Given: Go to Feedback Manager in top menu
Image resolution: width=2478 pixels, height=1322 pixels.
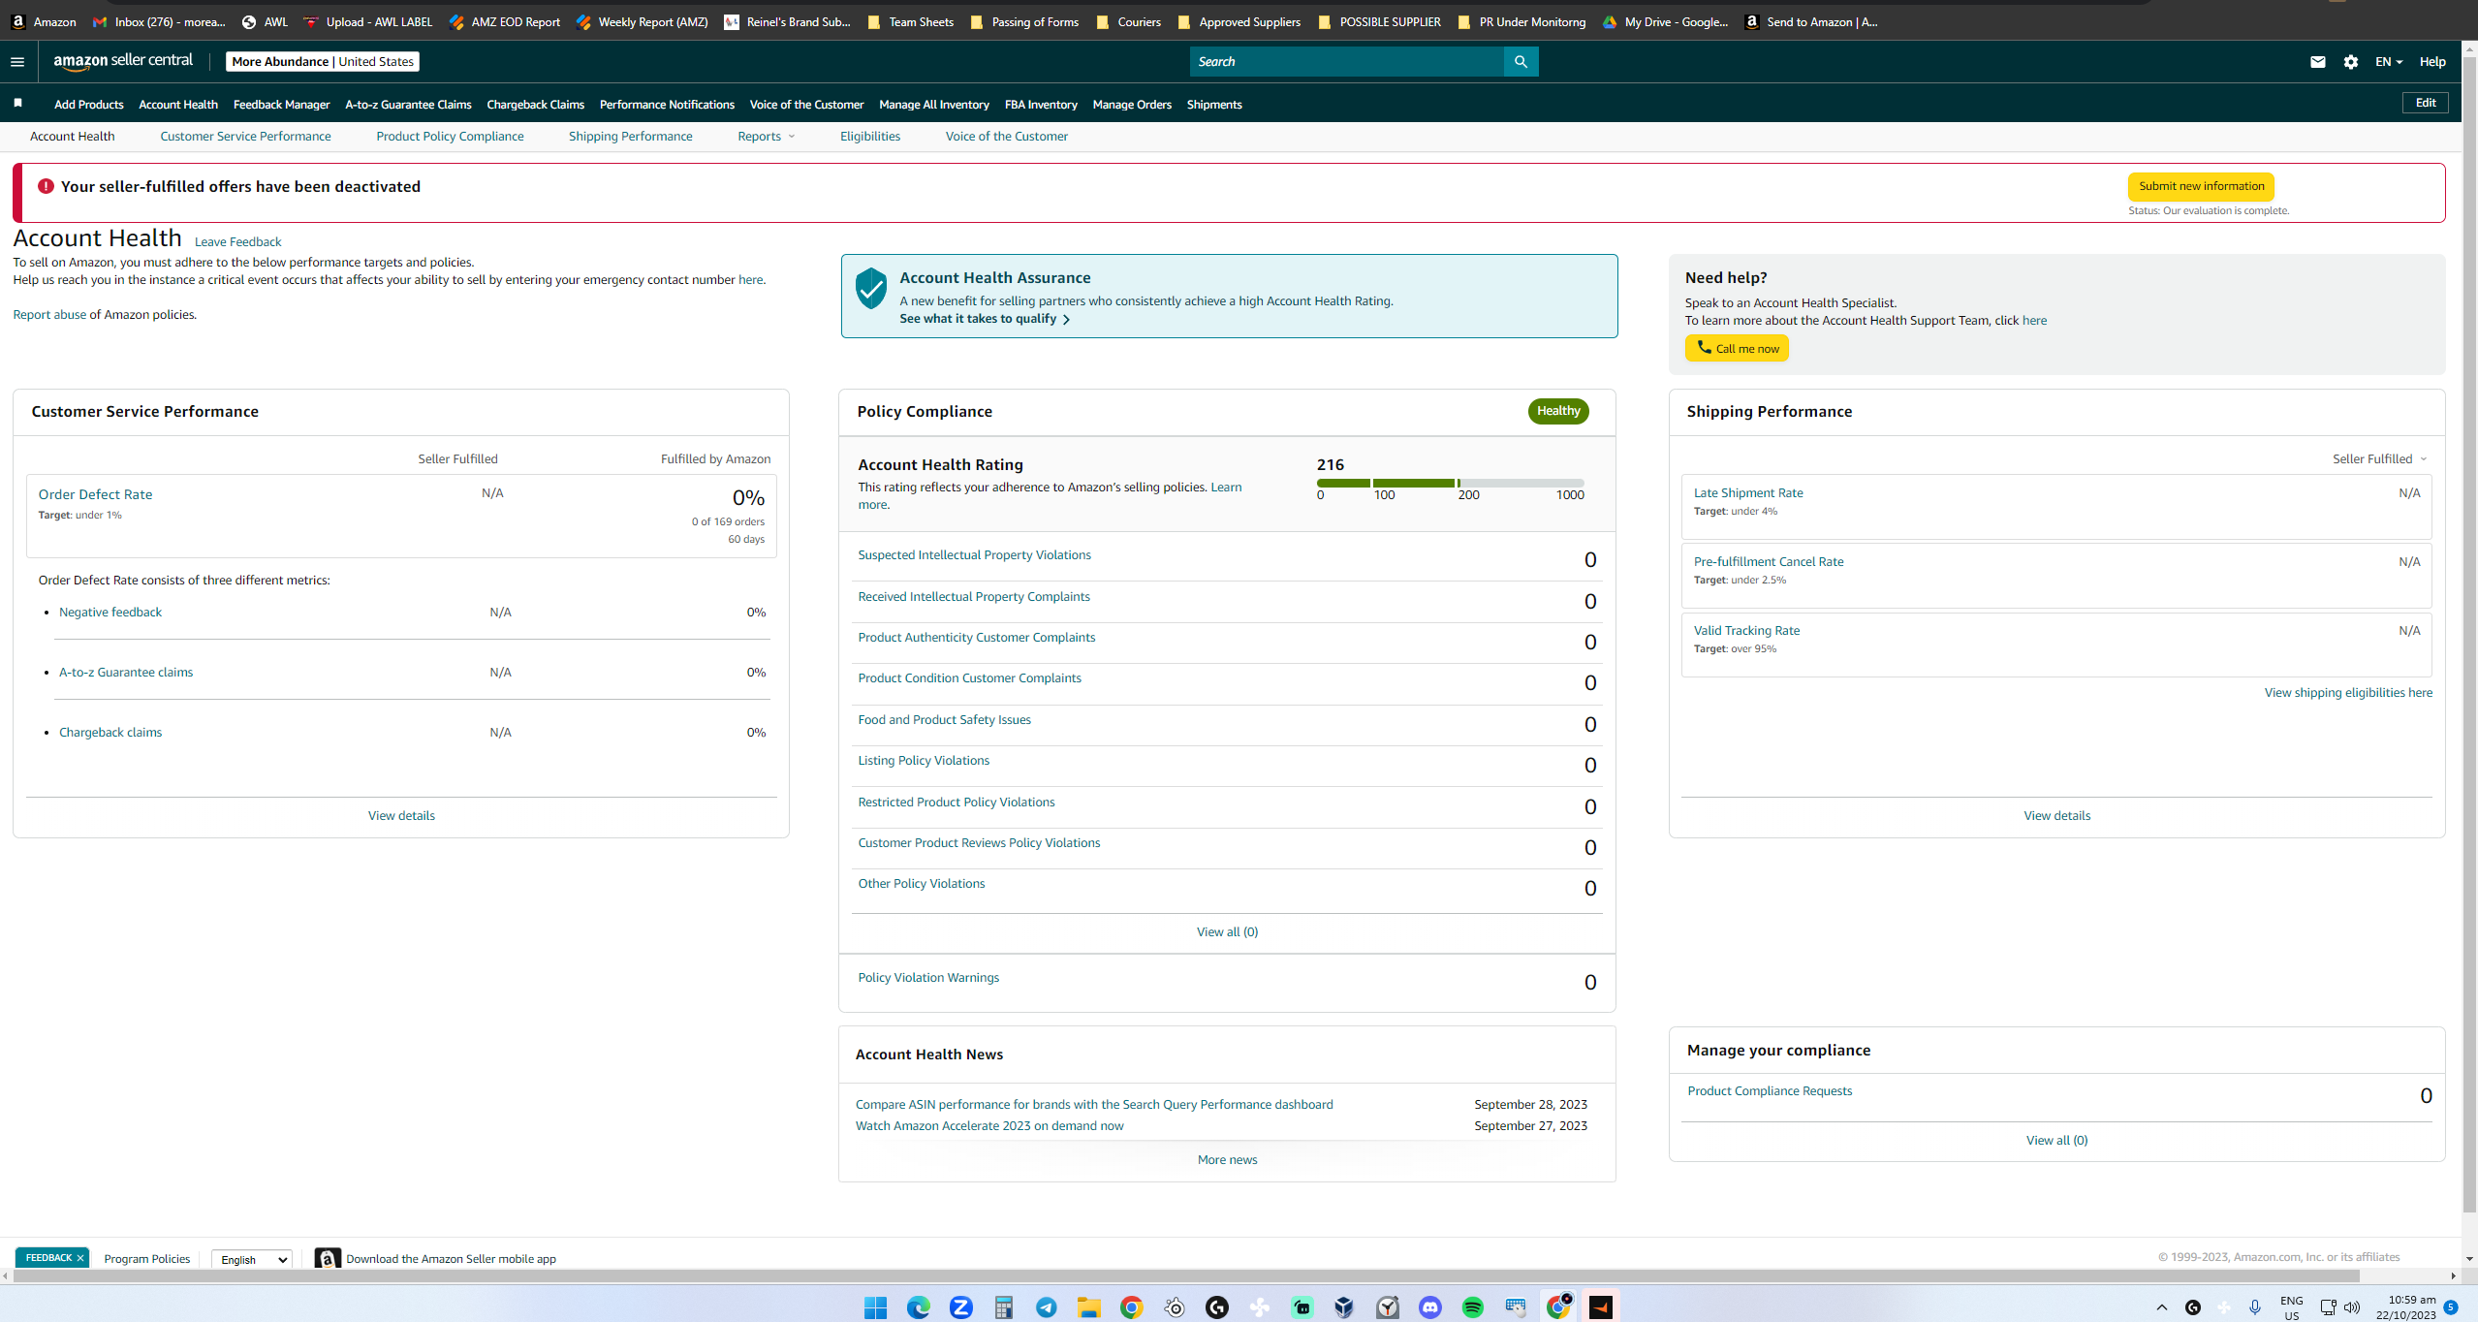Looking at the screenshot, I should click(x=281, y=104).
